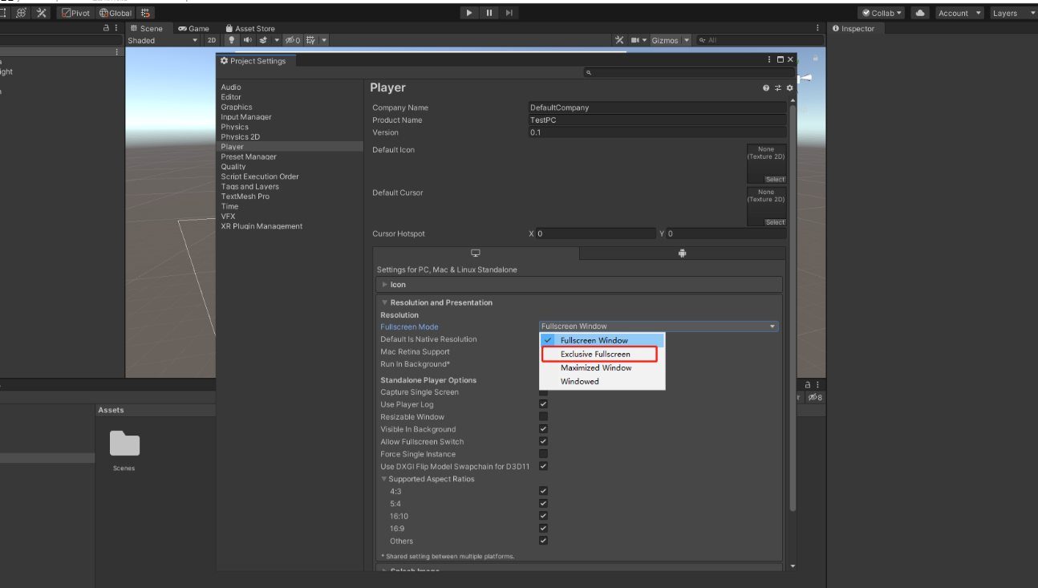
Task: Expand the Icon section
Action: pos(579,285)
